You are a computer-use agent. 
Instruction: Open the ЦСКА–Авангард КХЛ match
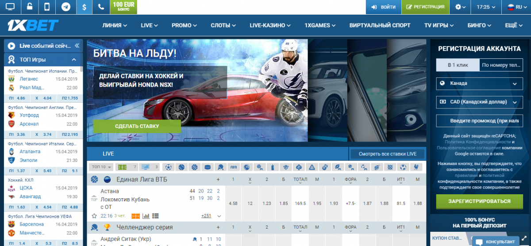point(42,192)
